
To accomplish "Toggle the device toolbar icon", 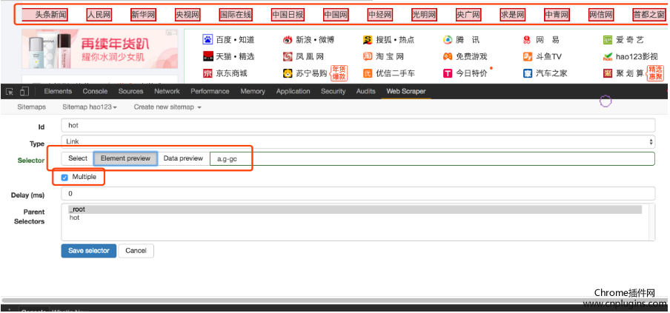I will pyautogui.click(x=24, y=91).
